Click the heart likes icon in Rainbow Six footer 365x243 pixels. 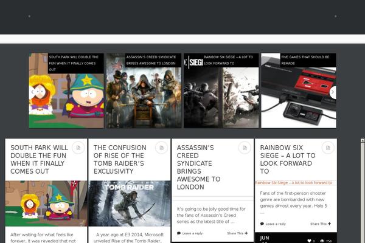coord(309,241)
